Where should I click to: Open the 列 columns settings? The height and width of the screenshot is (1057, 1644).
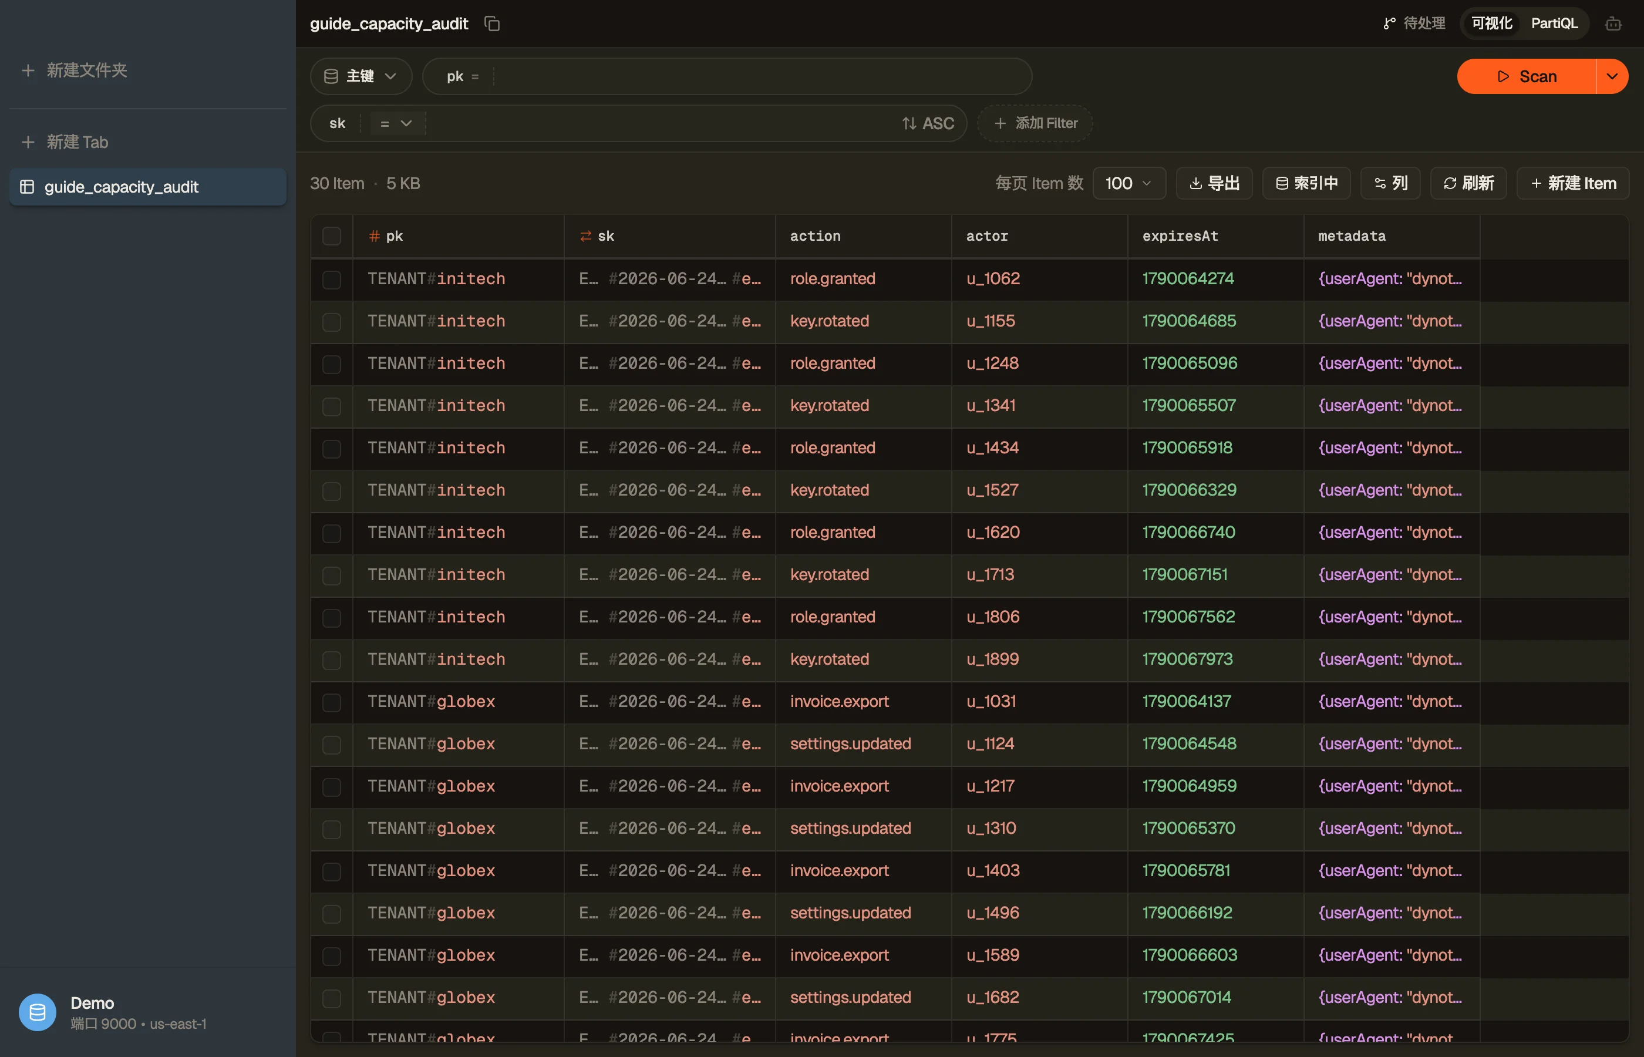[1390, 183]
